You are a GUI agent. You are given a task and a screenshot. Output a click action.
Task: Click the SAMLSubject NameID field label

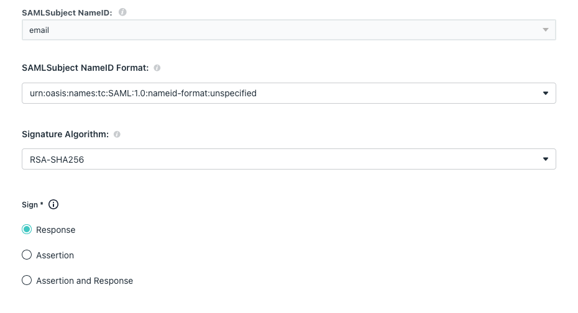[67, 12]
